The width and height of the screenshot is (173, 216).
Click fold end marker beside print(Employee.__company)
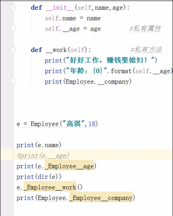point(13,81)
